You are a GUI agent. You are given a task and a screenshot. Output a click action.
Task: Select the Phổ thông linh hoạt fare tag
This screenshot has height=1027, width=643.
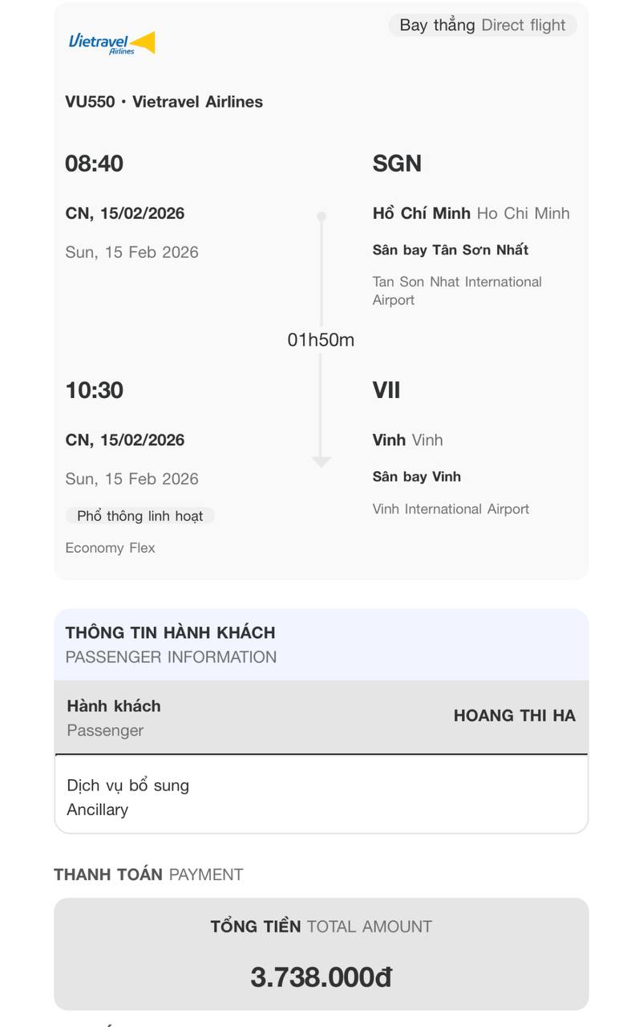140,516
